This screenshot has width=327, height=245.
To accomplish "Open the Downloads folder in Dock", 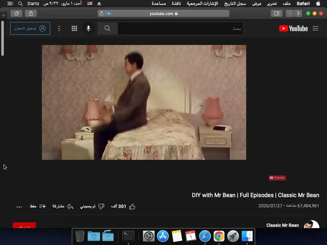I will click(x=94, y=236).
